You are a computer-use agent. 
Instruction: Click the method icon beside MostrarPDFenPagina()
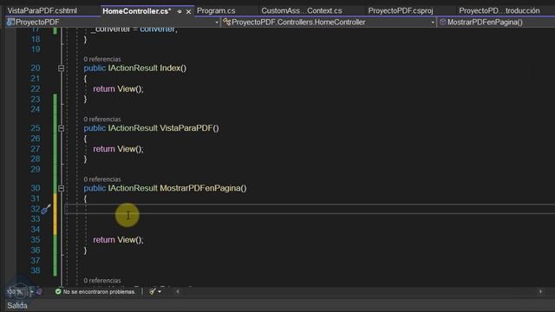coord(442,23)
